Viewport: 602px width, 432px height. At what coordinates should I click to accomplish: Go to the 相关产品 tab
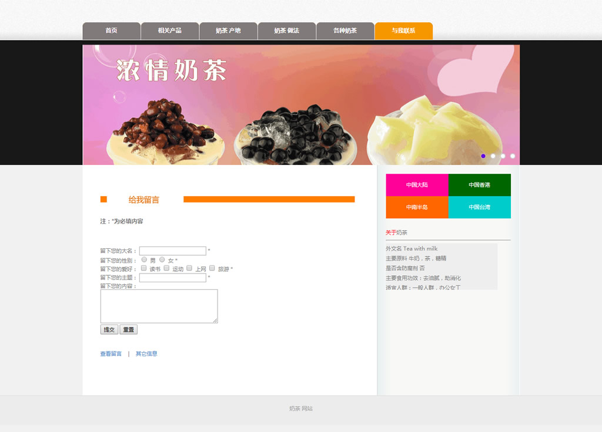tap(169, 31)
